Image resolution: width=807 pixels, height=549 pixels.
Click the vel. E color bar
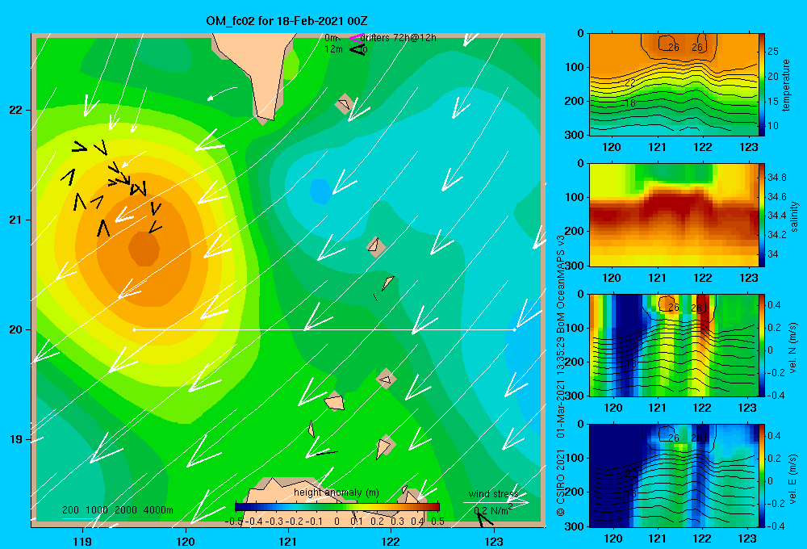click(762, 476)
